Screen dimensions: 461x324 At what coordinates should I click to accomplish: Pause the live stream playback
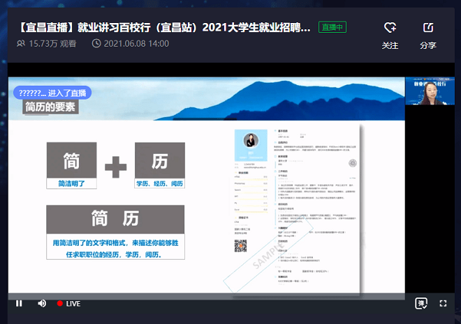tap(19, 303)
